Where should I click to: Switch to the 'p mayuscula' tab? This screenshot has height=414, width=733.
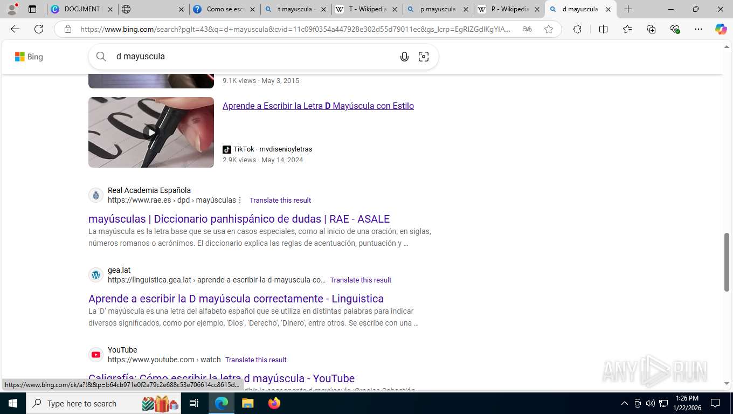437,9
